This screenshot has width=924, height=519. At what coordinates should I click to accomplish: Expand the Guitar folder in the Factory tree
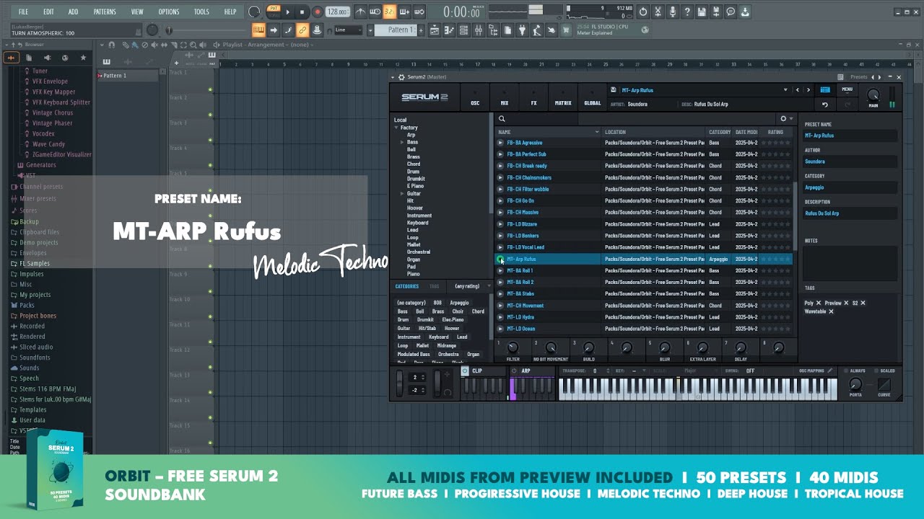coord(402,193)
